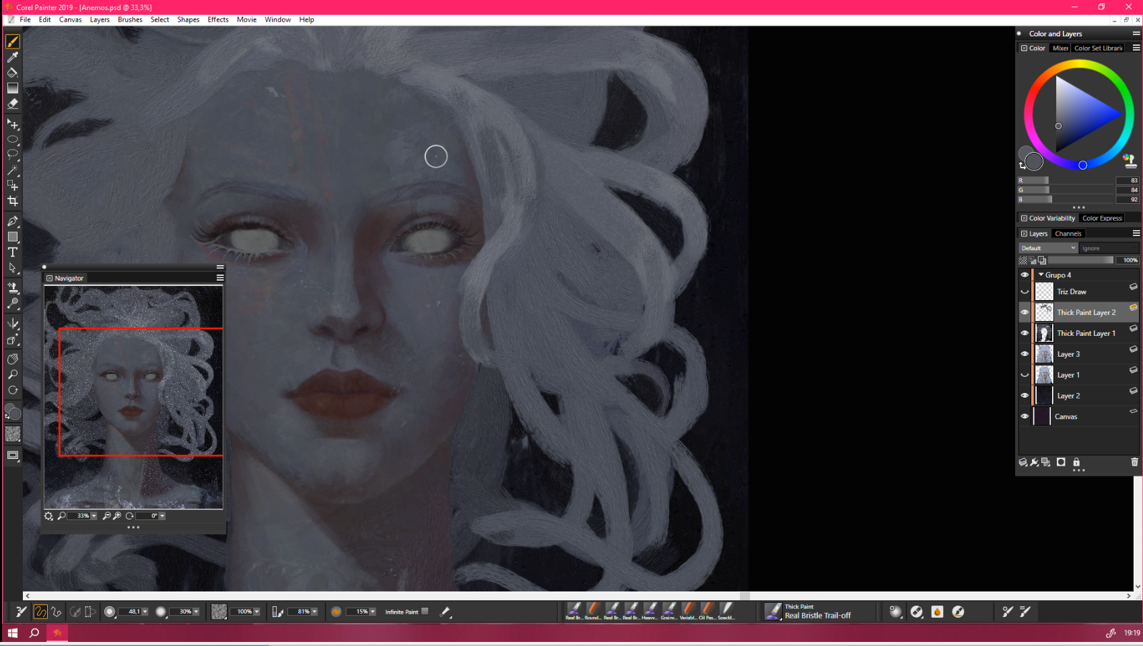Viewport: 1143px width, 646px height.
Task: Enable the Infinite Paint checkbox
Action: pyautogui.click(x=425, y=611)
